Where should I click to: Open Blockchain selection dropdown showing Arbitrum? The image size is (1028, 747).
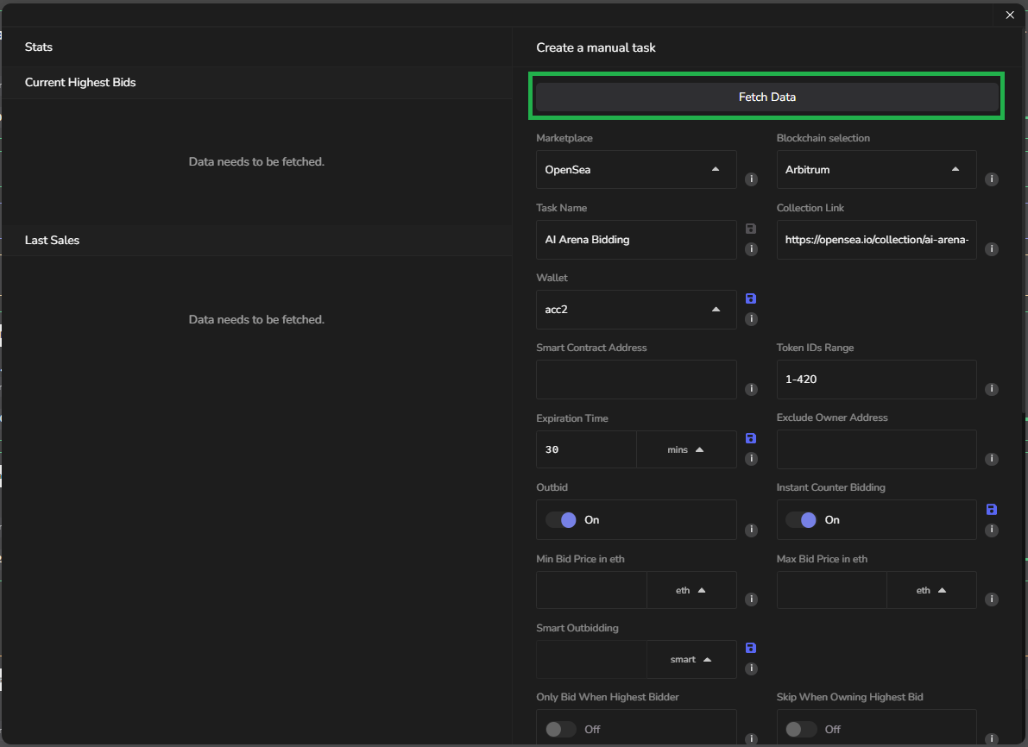coord(876,170)
